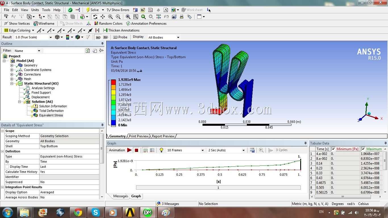Open Google Chrome from the taskbar

[78, 212]
